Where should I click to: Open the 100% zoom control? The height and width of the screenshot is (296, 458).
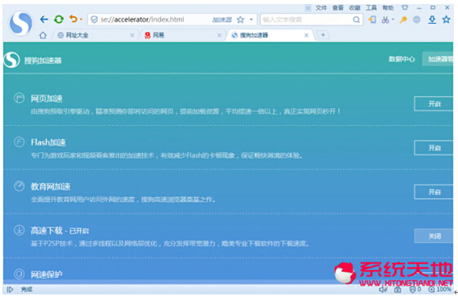tap(439, 289)
